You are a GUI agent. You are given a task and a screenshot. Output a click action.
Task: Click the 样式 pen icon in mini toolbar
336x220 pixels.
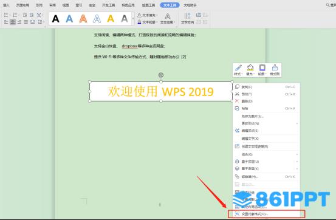238,70
